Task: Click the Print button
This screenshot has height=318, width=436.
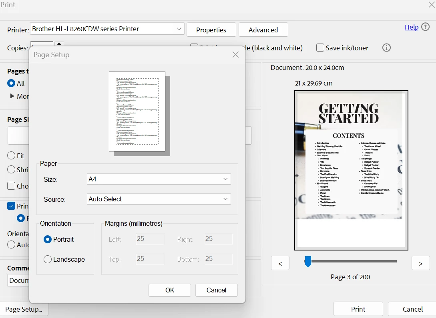Action: click(x=358, y=309)
